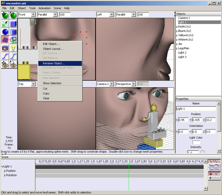Image resolution: width=222 pixels, height=195 pixels.
Task: Choose Rename Object from context menu
Action: point(54,63)
